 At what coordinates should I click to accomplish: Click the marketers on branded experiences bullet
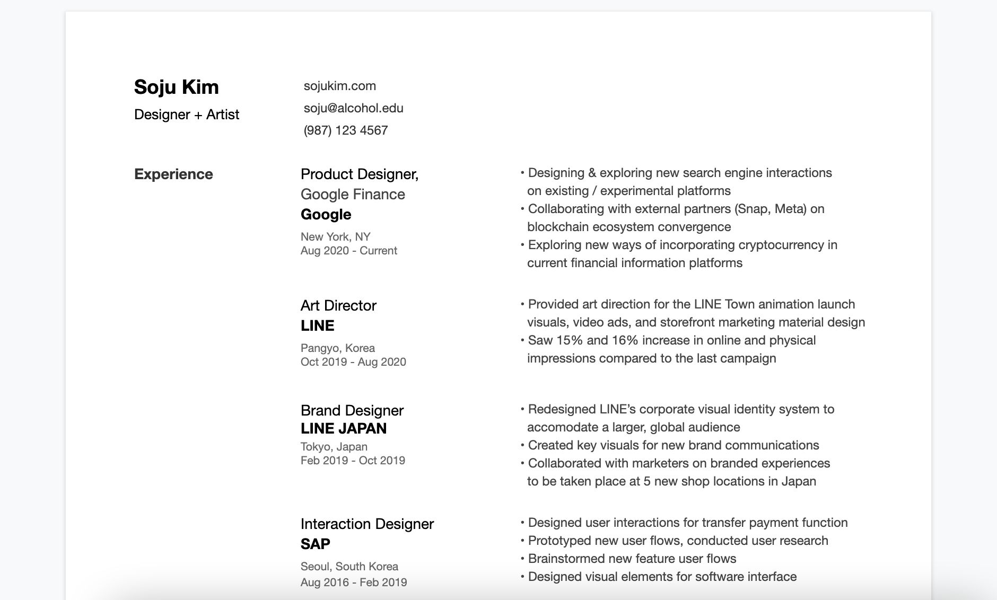(x=675, y=463)
